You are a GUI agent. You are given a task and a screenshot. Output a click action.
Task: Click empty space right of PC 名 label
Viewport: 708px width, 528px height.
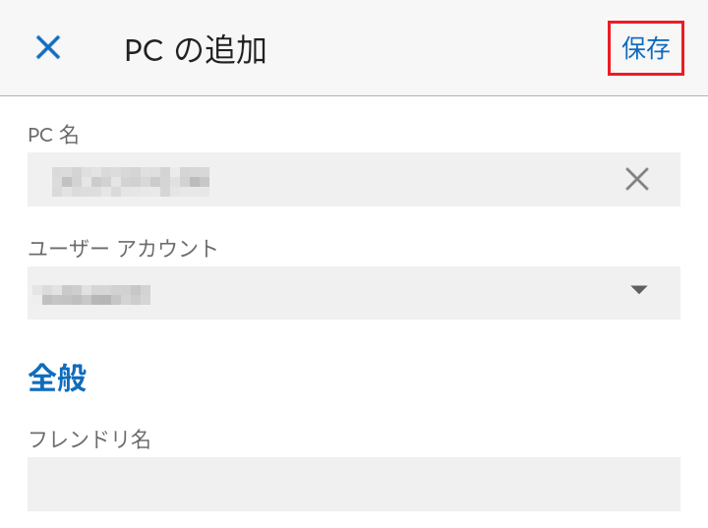[393, 135]
